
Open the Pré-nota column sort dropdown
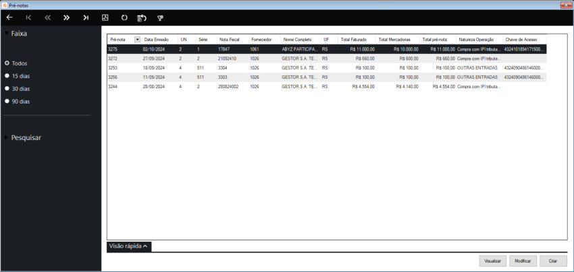point(137,40)
